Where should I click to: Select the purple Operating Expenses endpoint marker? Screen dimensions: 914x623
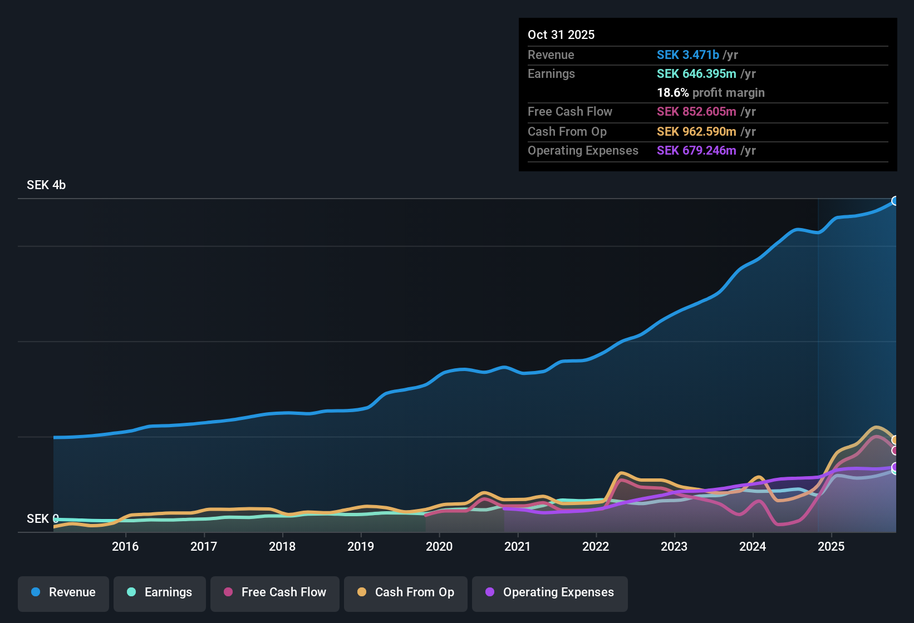[x=894, y=467]
